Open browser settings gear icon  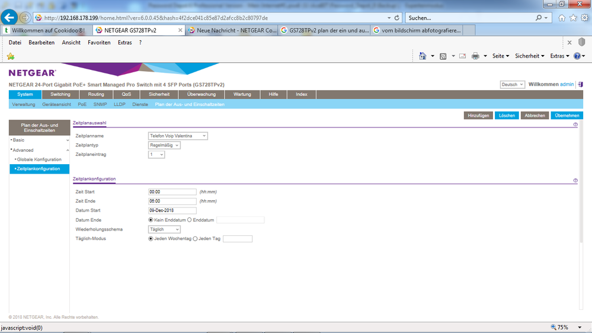coord(584,18)
